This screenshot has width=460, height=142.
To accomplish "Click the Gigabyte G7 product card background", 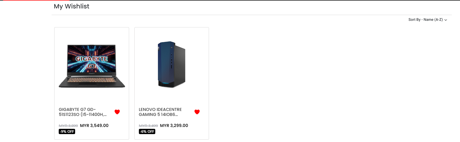I will [92, 97].
